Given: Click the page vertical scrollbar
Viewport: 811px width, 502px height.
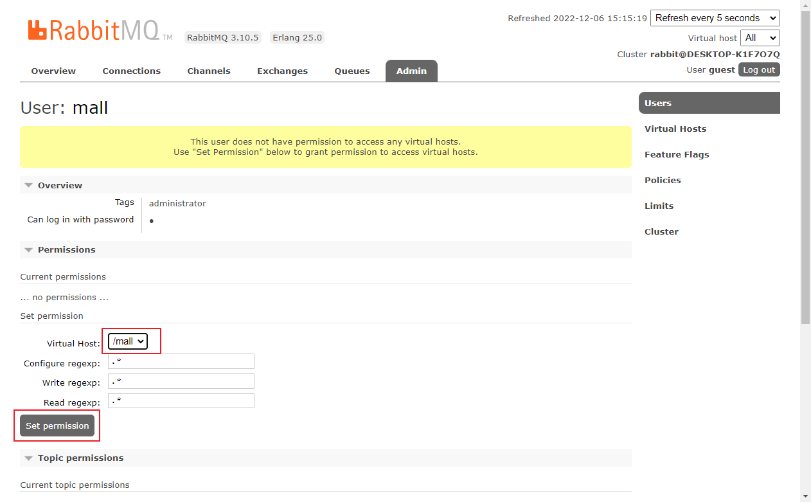Looking at the screenshot, I should tap(805, 167).
